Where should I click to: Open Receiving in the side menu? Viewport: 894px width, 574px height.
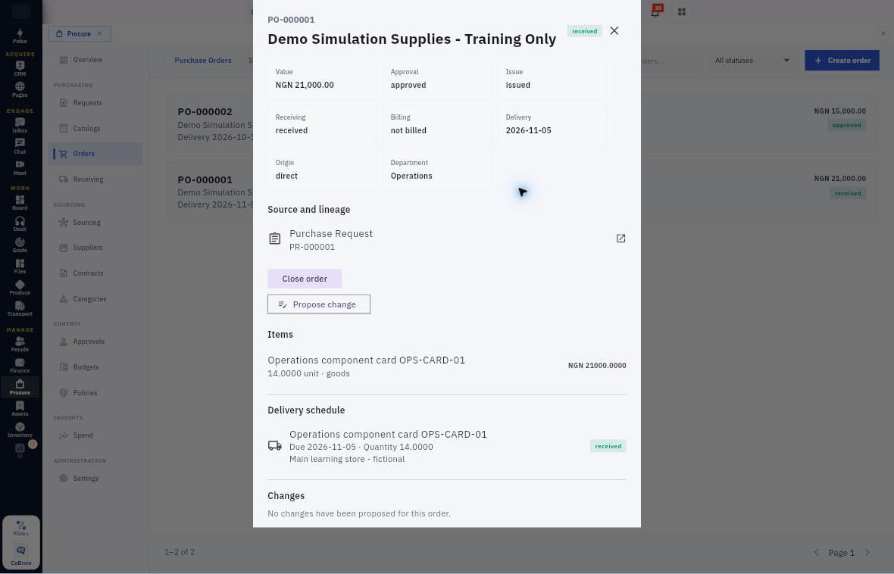95,179
